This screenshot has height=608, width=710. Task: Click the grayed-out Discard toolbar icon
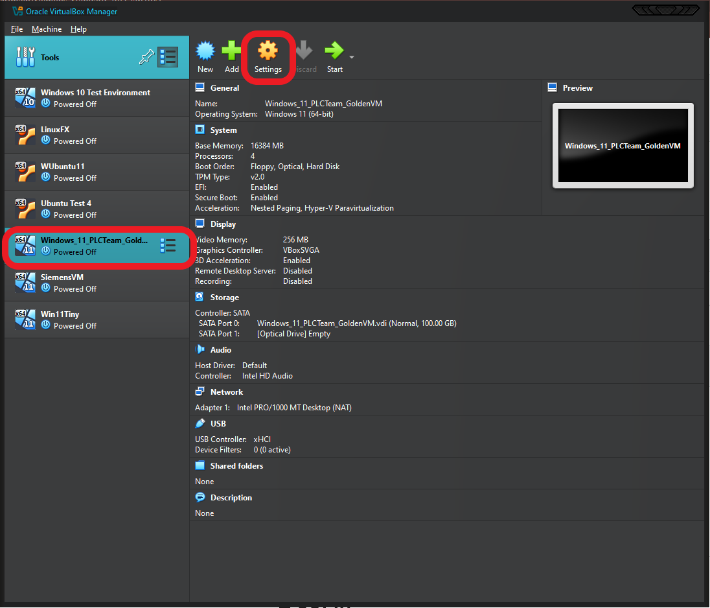(304, 52)
